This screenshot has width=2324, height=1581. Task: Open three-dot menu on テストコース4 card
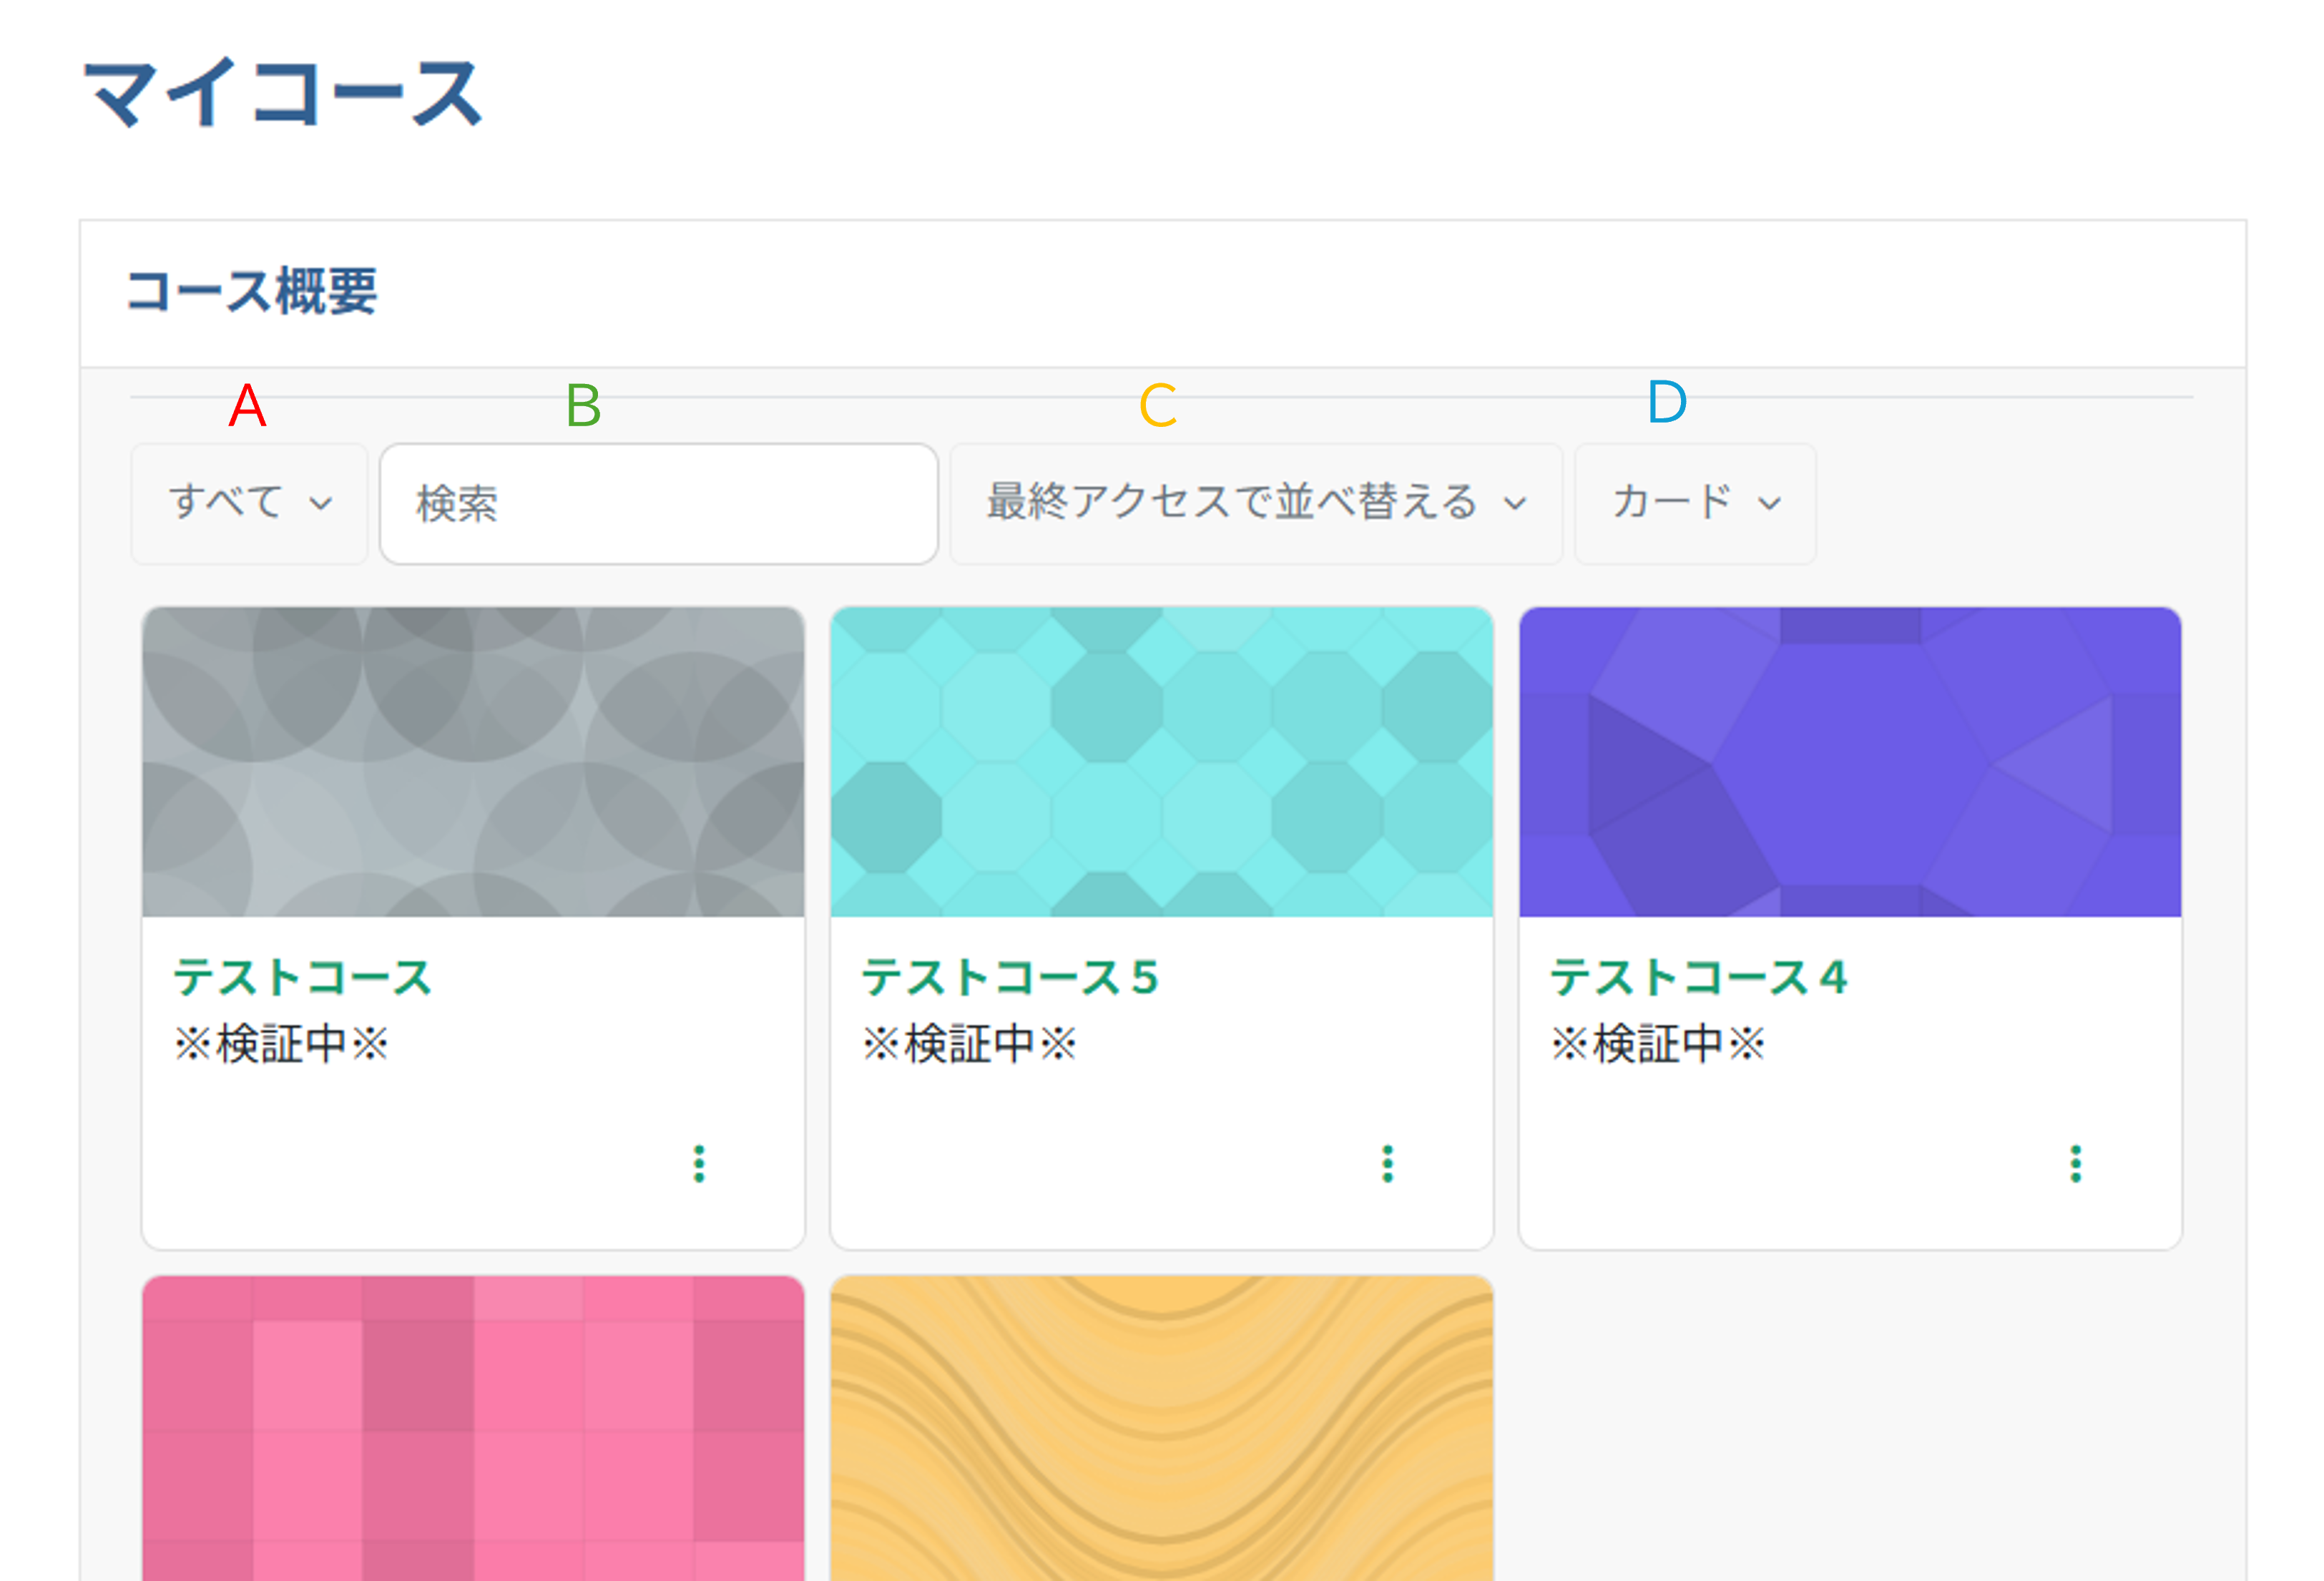click(x=2075, y=1163)
